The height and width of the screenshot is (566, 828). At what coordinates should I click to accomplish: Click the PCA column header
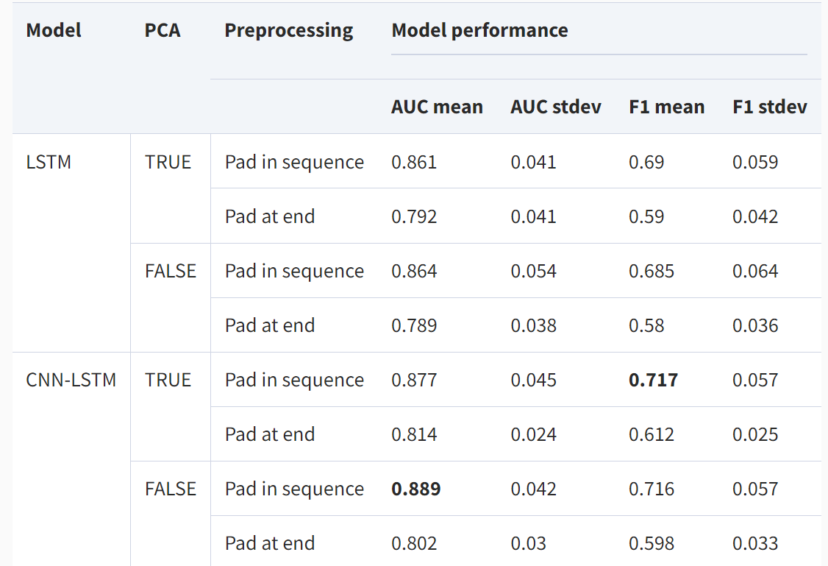(163, 30)
